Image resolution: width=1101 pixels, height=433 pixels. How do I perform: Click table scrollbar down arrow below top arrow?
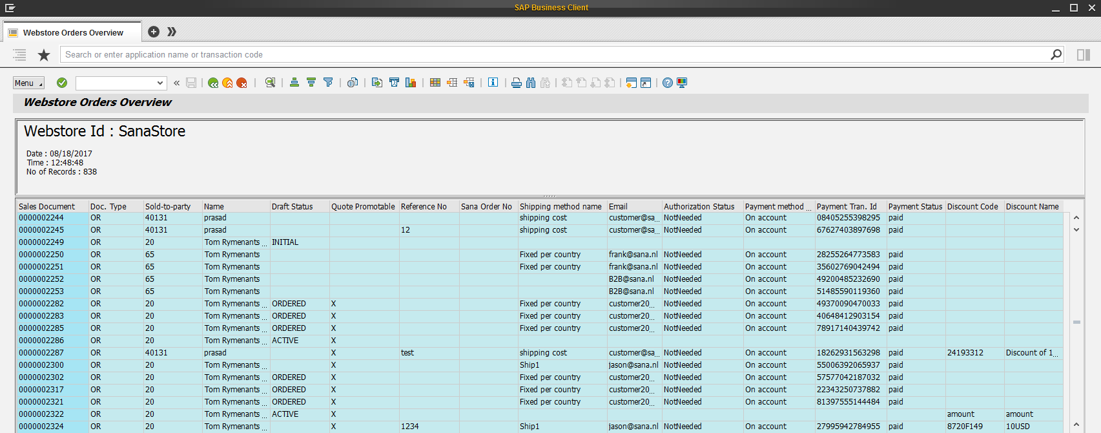(x=1076, y=229)
